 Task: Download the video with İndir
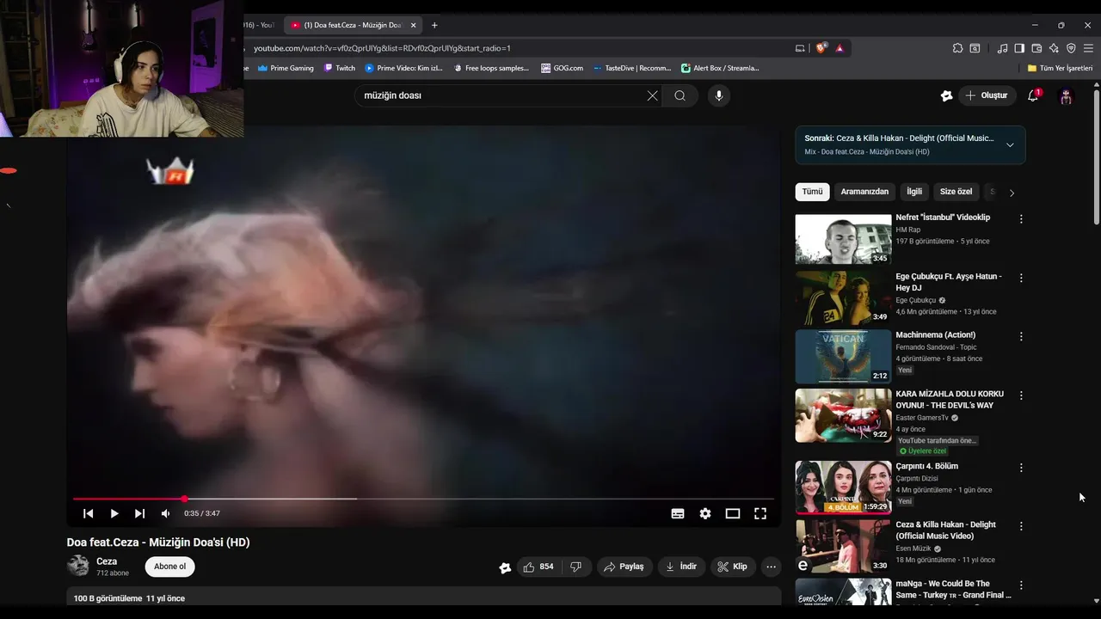click(x=681, y=567)
